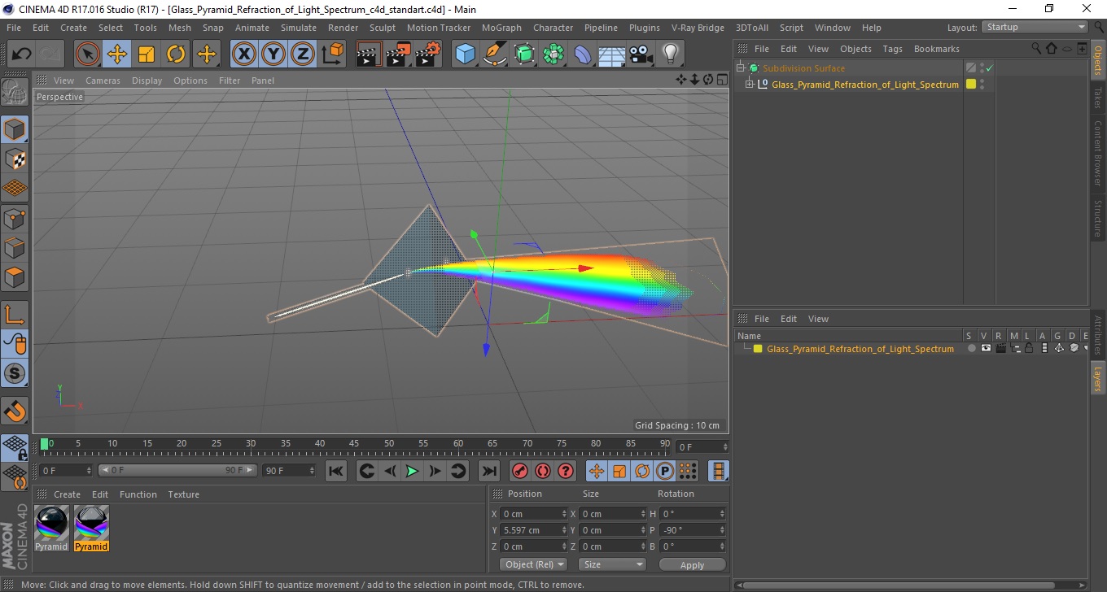Switch to Texture mode

15,159
